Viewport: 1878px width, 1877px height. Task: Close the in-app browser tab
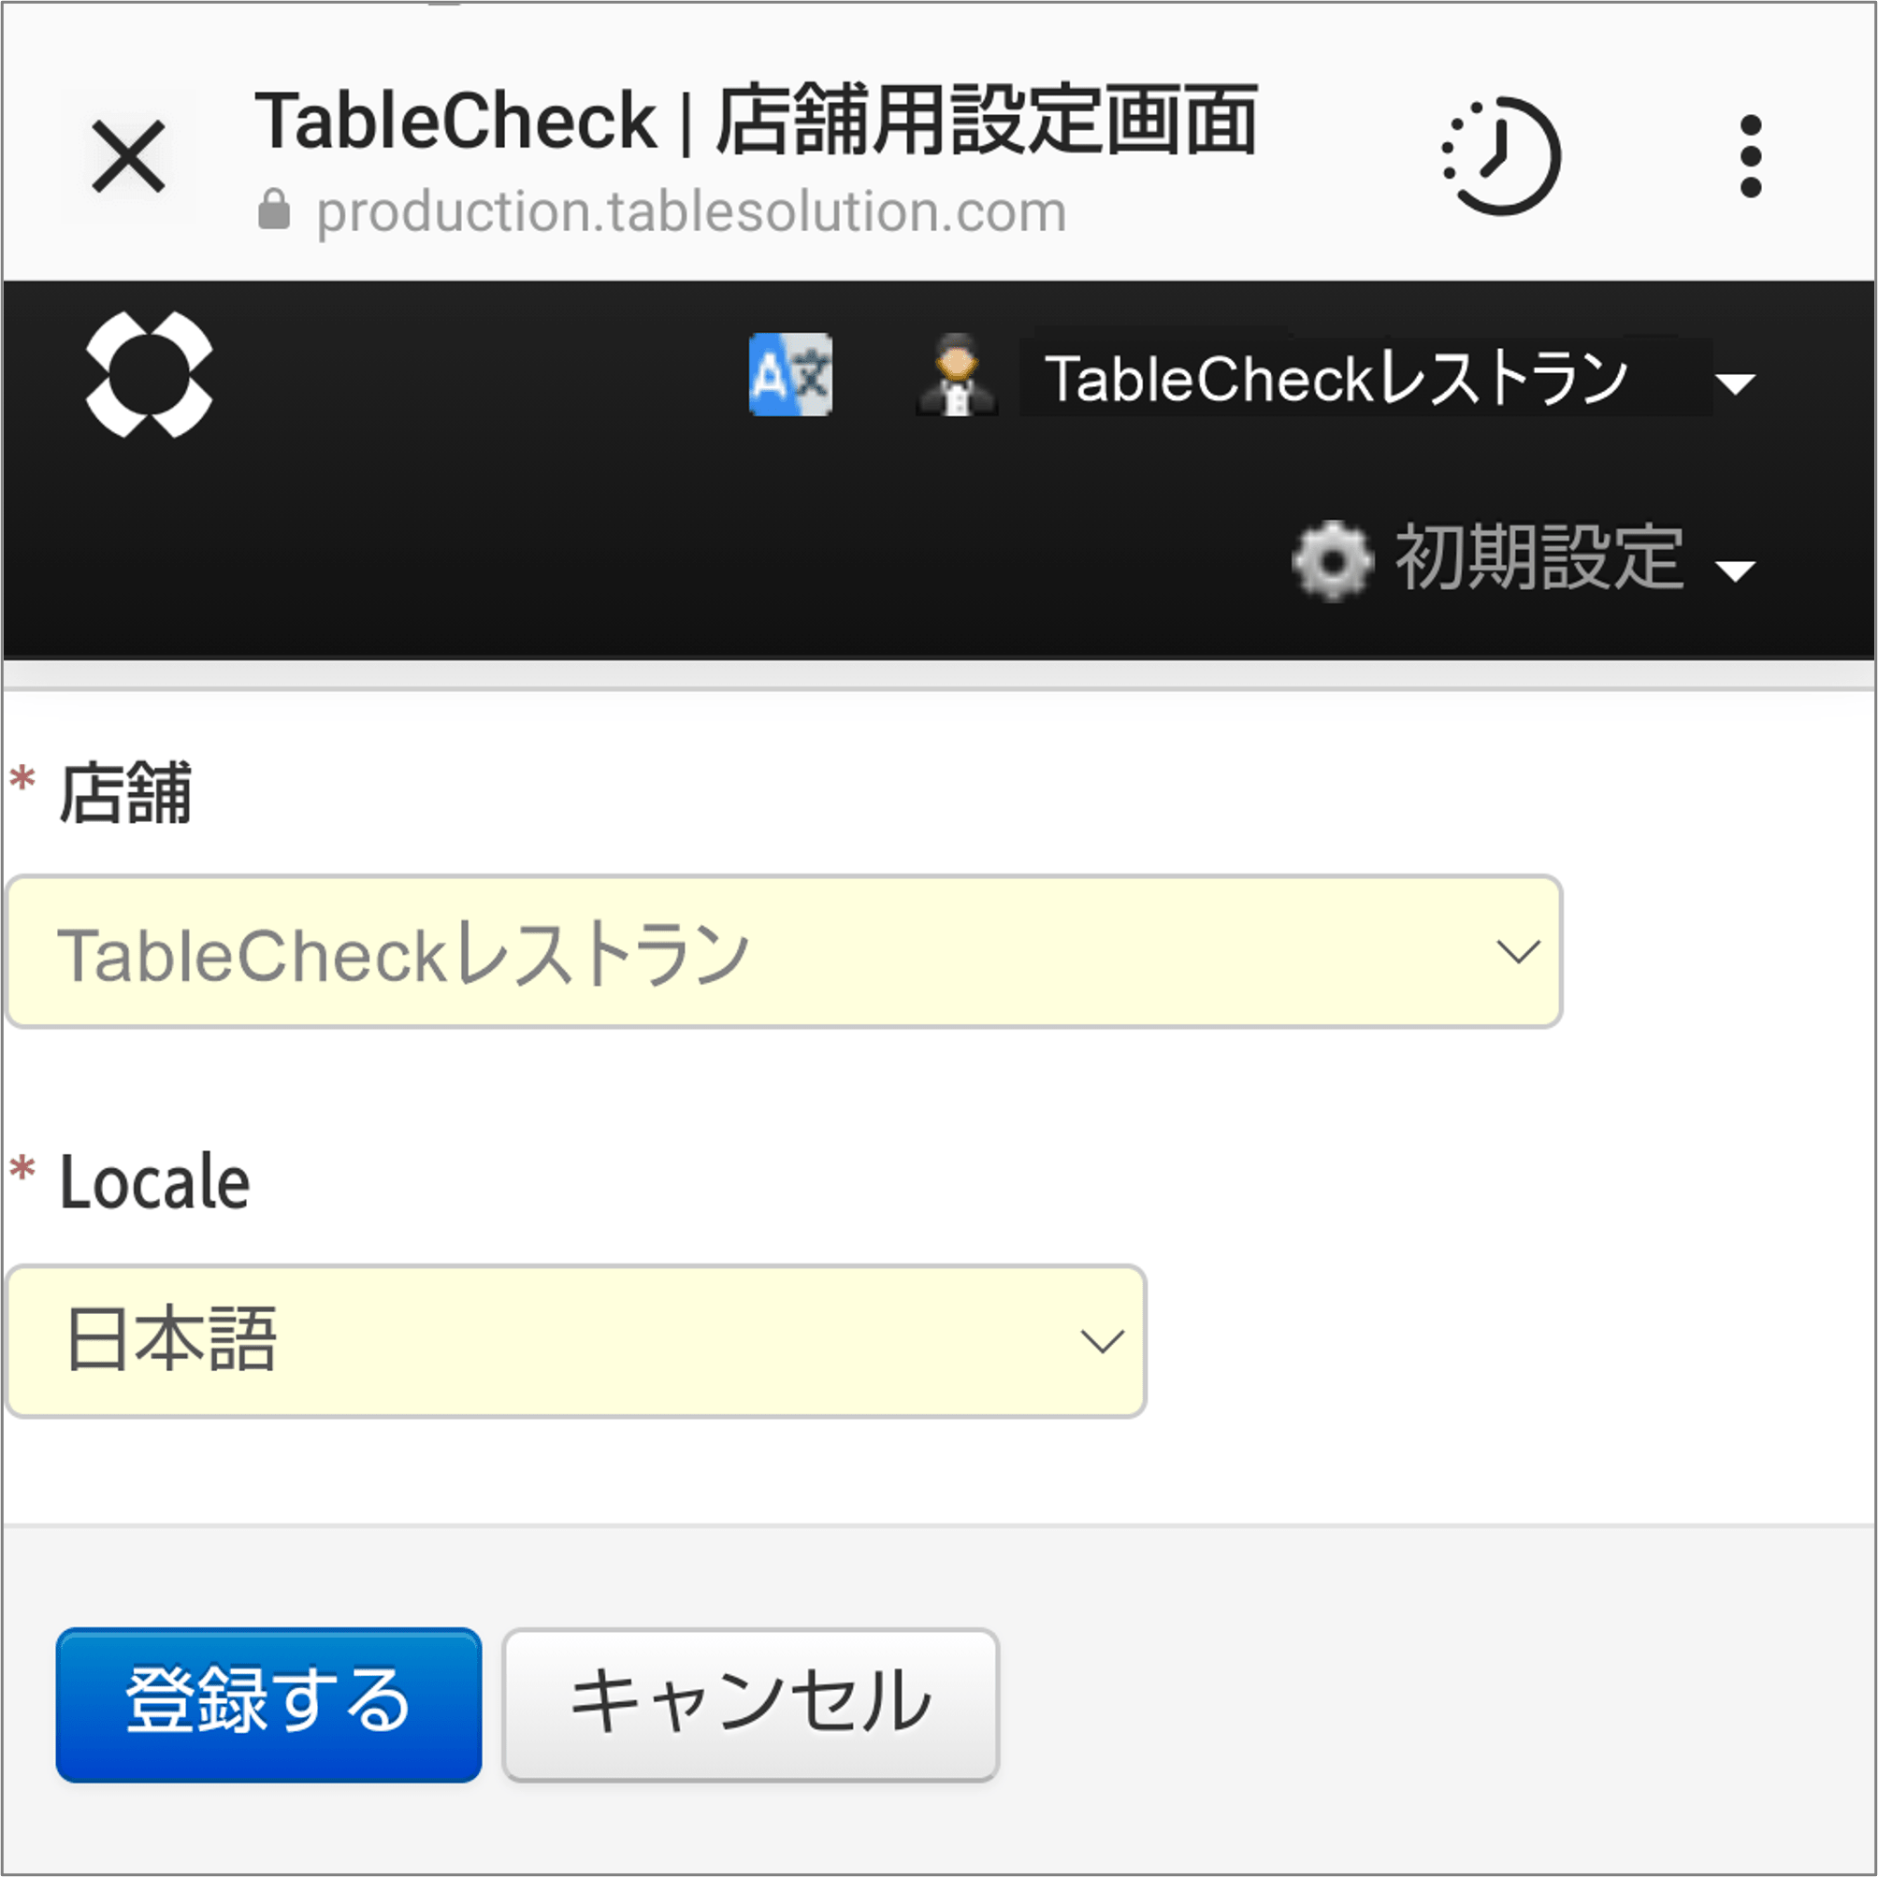pyautogui.click(x=128, y=155)
